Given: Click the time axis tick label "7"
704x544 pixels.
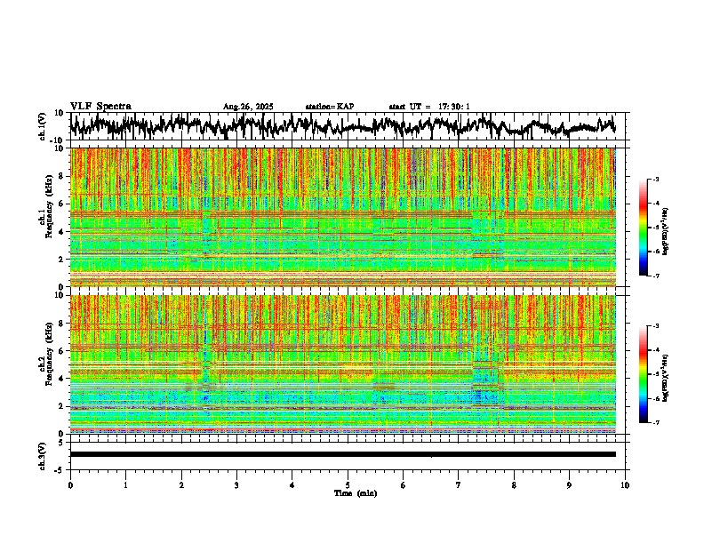Looking at the screenshot, I should coord(459,485).
